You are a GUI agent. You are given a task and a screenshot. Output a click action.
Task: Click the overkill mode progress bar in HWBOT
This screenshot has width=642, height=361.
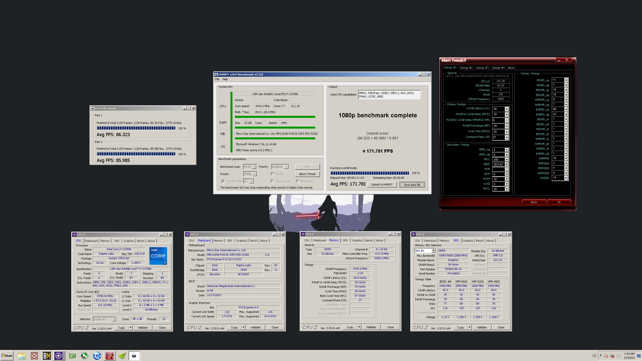(370, 173)
